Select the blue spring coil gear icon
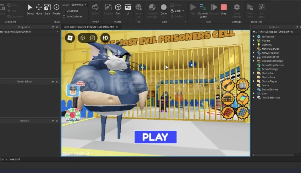Viewport: 301px width, 173px height. [242, 113]
